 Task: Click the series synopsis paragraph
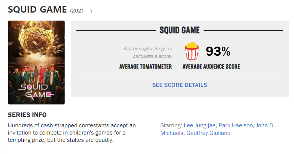72,133
